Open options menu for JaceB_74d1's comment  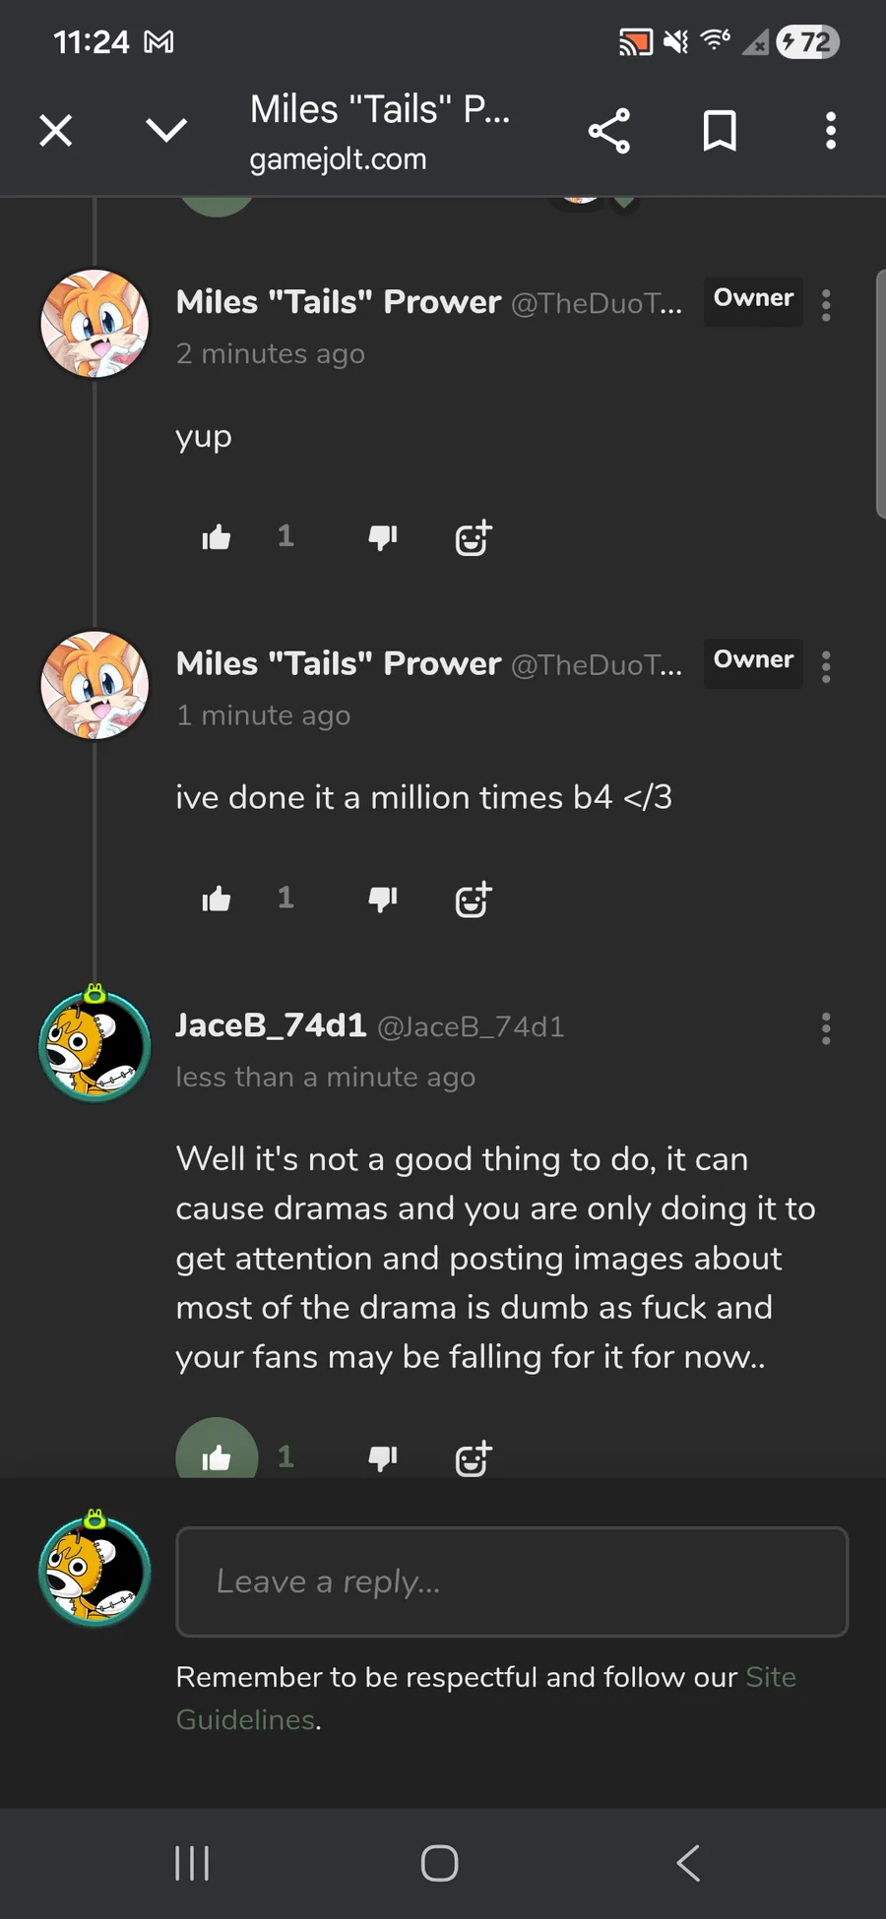click(x=826, y=1028)
